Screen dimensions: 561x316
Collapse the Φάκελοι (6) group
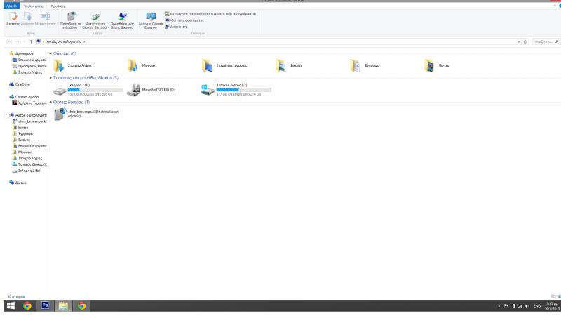51,53
